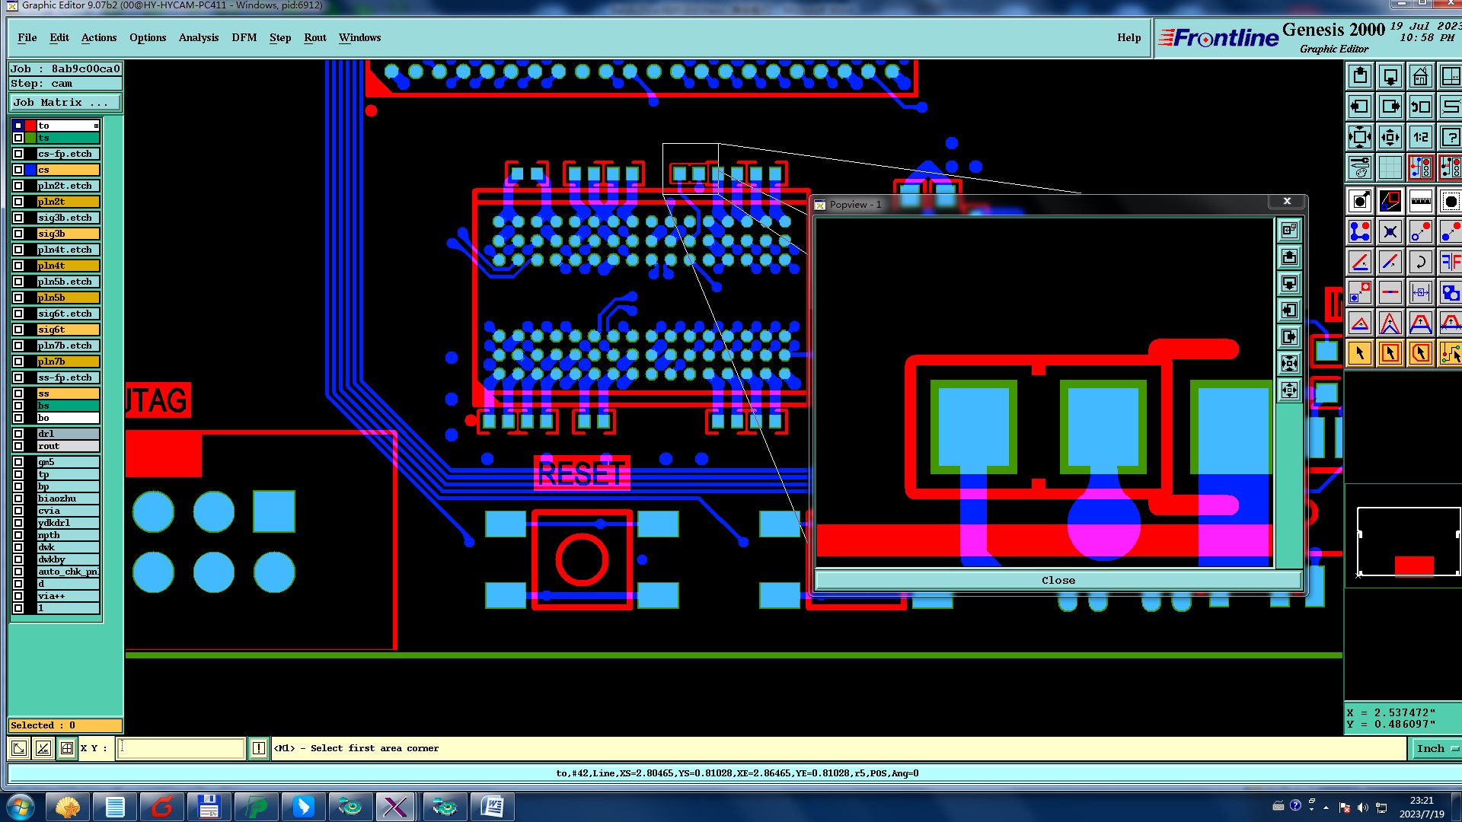Click the Close button in Popview

click(x=1058, y=580)
